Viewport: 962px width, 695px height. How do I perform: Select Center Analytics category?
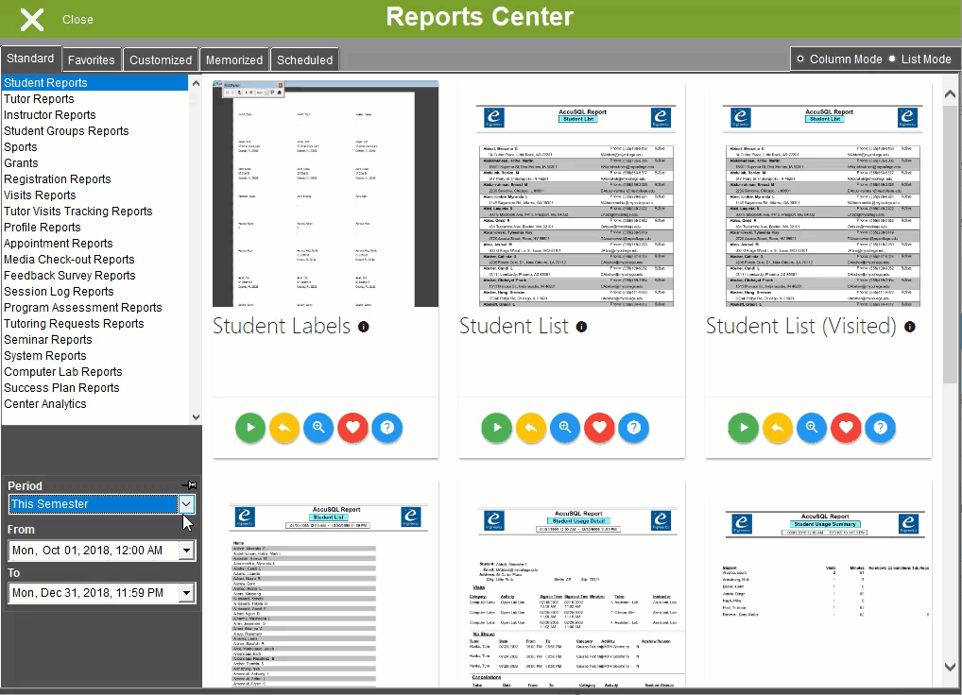95,404
